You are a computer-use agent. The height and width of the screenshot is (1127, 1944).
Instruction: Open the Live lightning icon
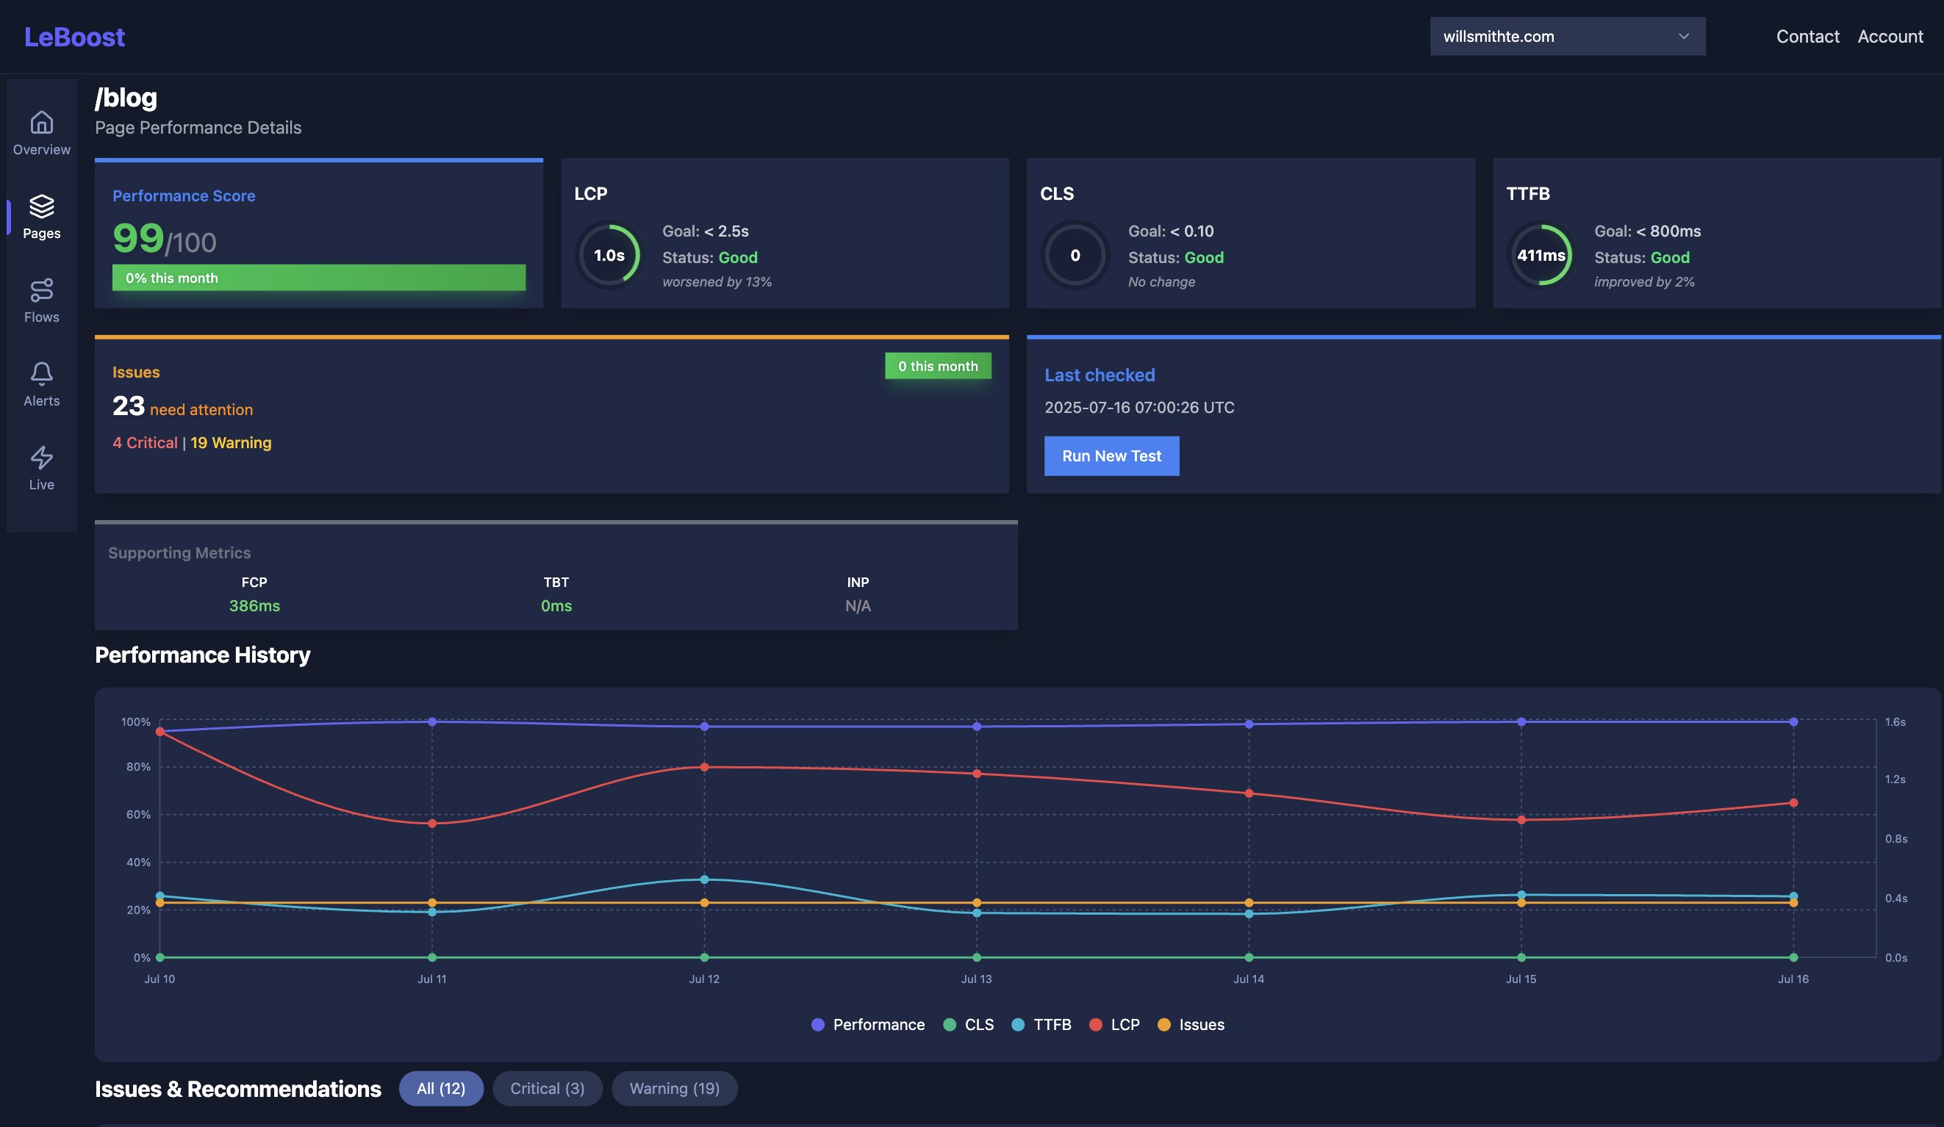[x=42, y=458]
